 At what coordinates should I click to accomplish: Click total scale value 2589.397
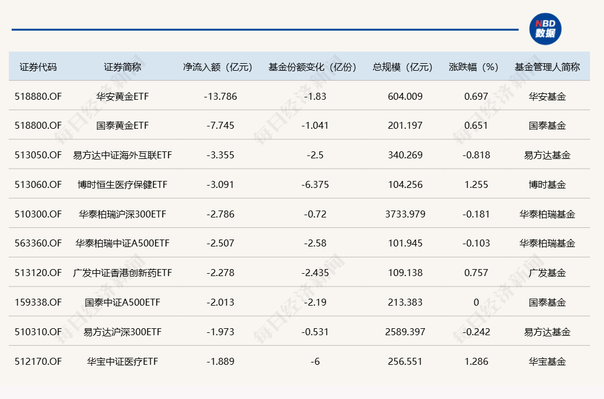coord(405,332)
